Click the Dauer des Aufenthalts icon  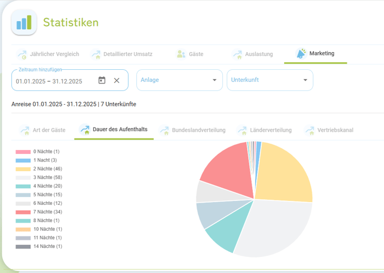point(85,129)
